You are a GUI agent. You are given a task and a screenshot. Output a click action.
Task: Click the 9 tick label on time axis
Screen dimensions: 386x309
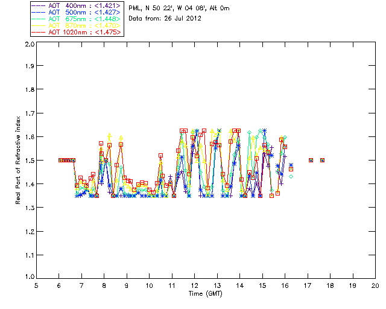(x=127, y=285)
